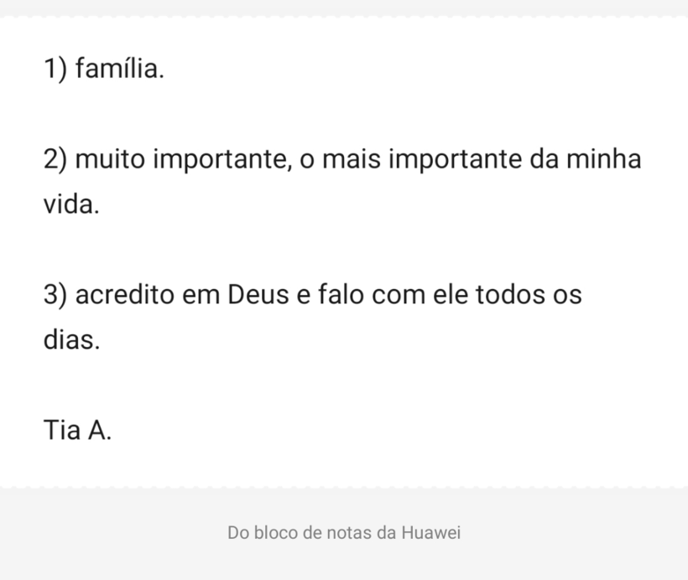Image resolution: width=688 pixels, height=580 pixels.
Task: Click the "Do bloco de notas da Huawei" footer
Action: tap(344, 532)
